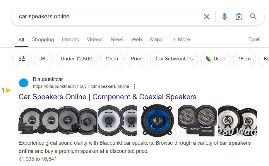Open the Tools options

click(x=254, y=39)
